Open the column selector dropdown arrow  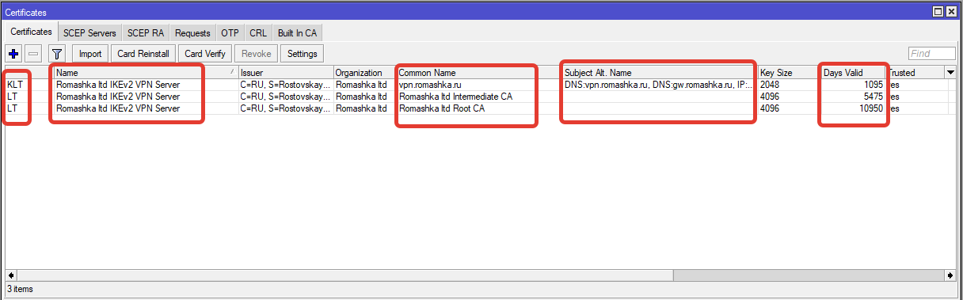(x=950, y=72)
